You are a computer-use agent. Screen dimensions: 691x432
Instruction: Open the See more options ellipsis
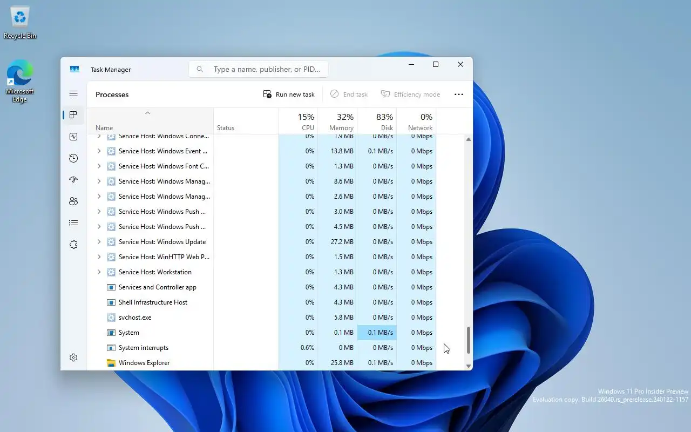pos(459,94)
